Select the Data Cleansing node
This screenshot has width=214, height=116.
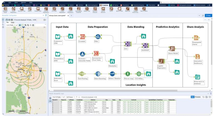(98, 74)
